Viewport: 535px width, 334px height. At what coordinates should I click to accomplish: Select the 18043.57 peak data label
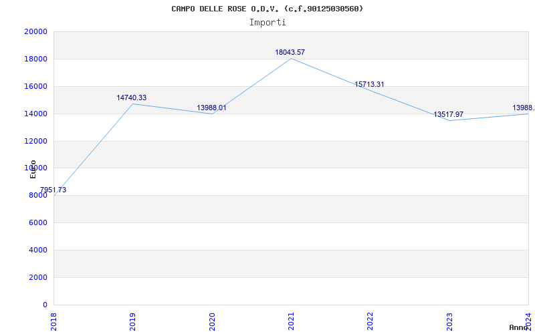tap(290, 53)
